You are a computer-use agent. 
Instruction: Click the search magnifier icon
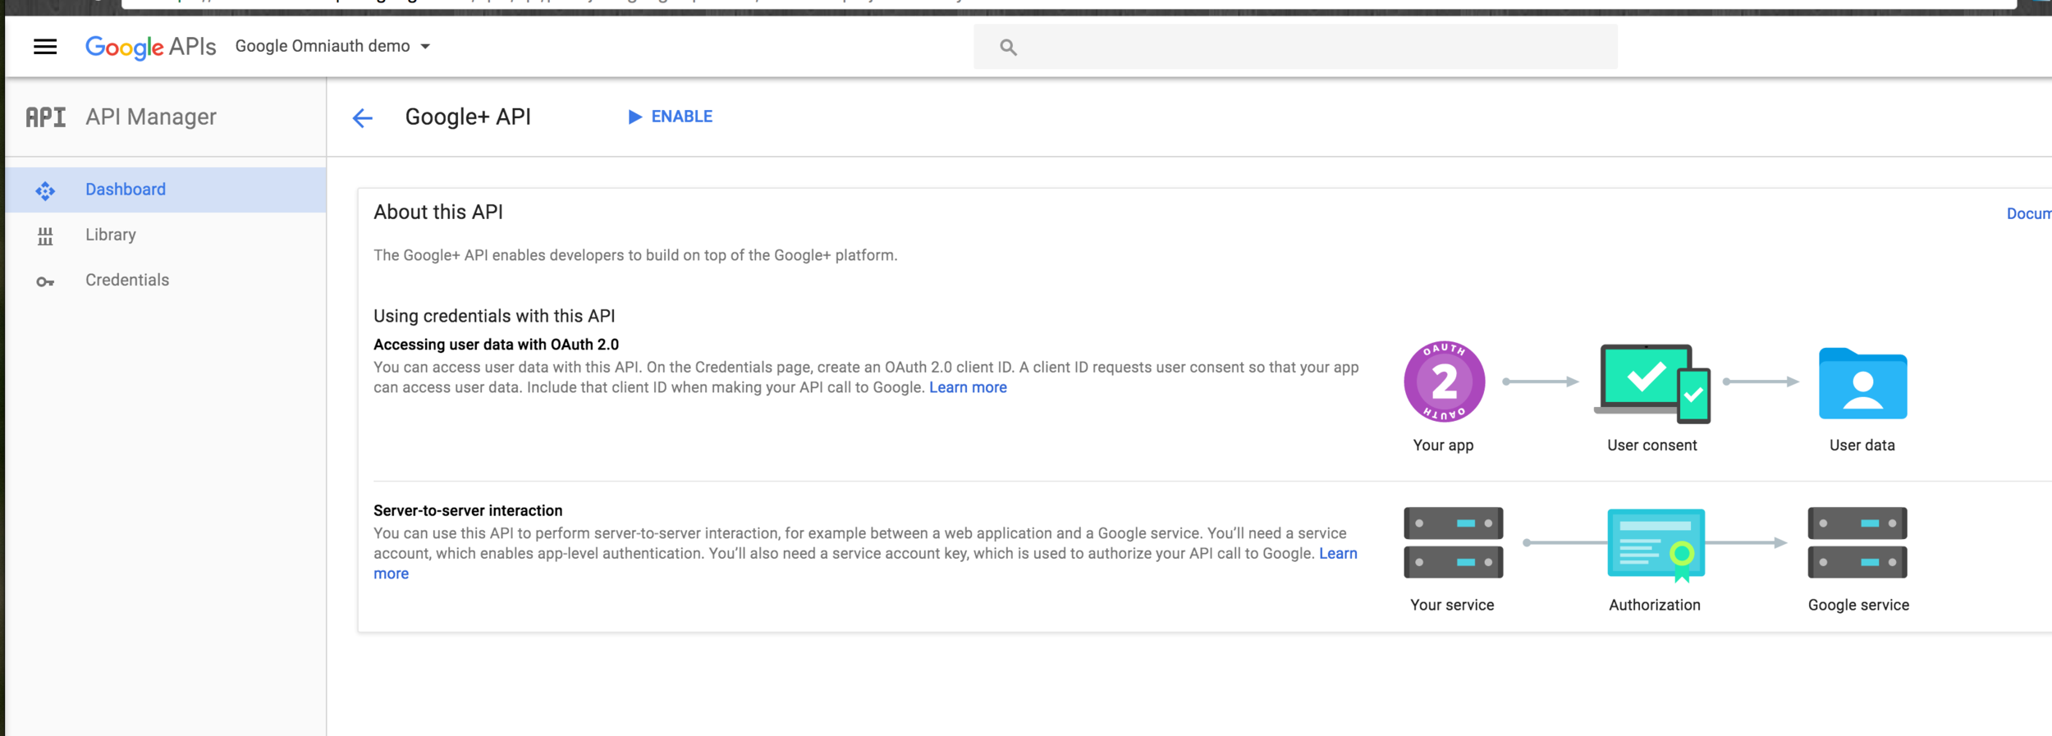(1008, 48)
